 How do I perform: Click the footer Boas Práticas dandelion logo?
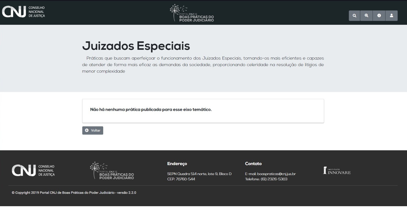point(112,171)
